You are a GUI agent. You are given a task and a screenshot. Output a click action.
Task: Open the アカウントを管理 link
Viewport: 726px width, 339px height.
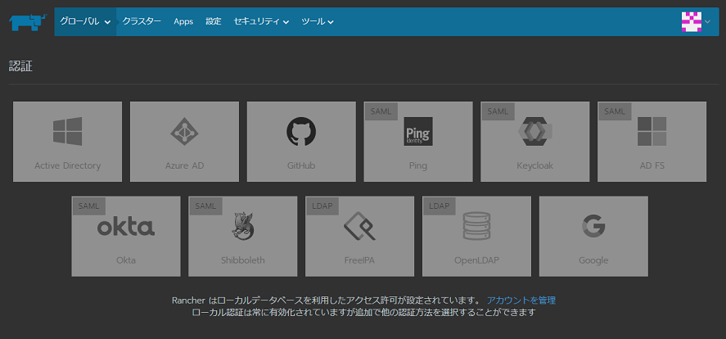click(521, 300)
